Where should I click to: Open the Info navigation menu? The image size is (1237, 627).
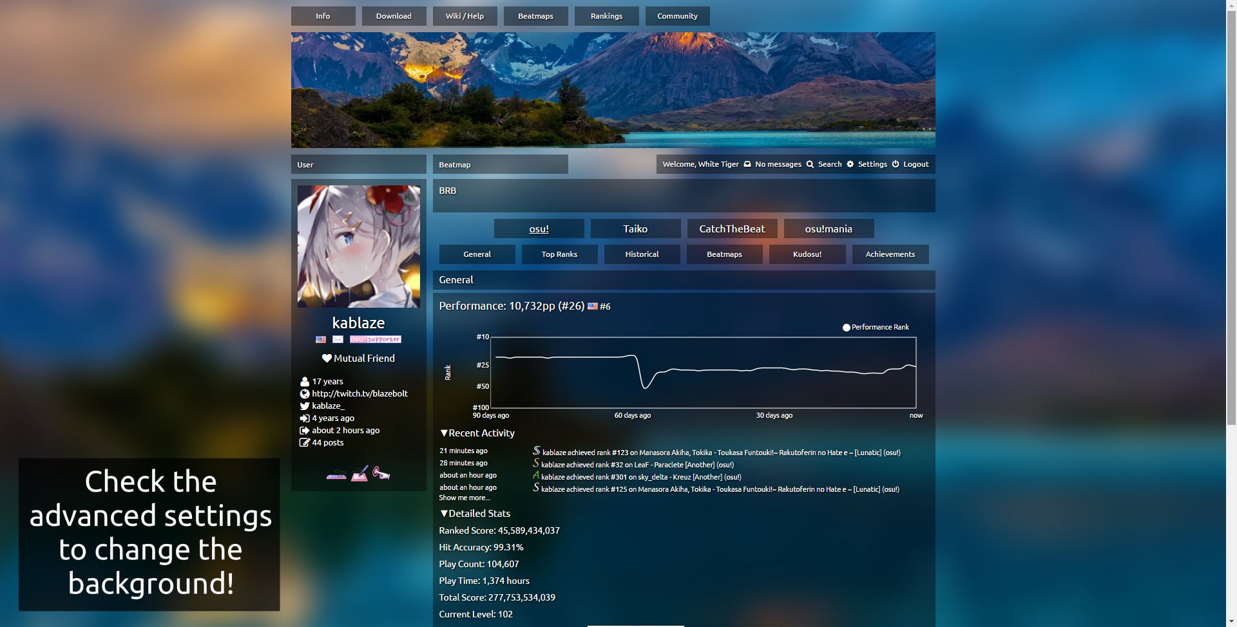click(323, 16)
